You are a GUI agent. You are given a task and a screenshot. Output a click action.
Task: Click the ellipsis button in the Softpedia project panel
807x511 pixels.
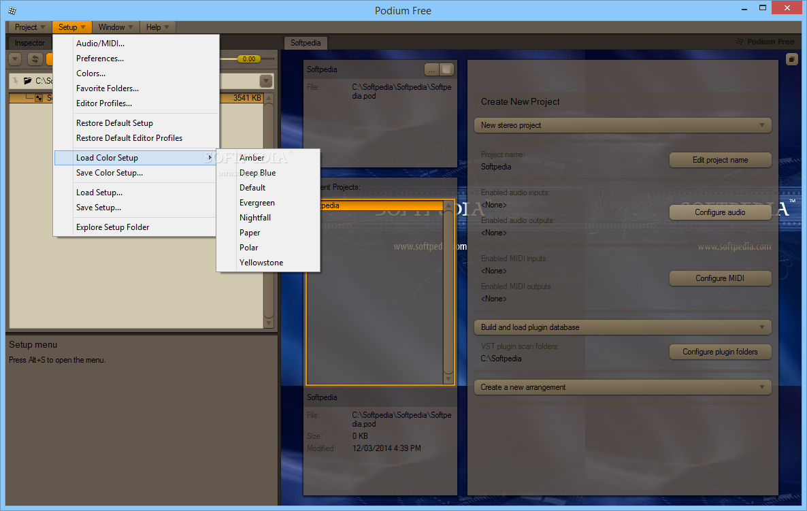431,69
